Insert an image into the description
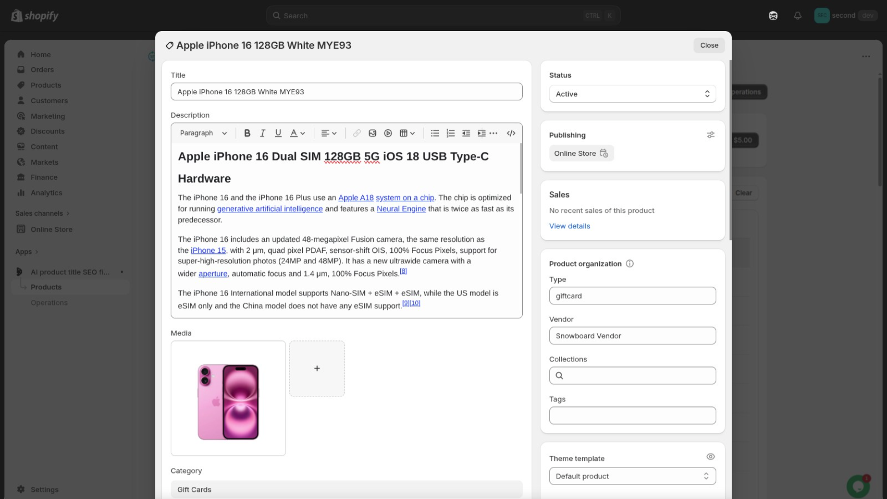Screen dimensions: 887x499 [373, 133]
